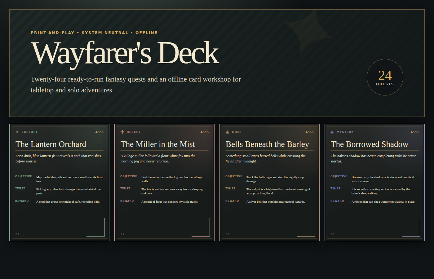This screenshot has height=279, width=434.
Task: Click the Explore compass star icon
Action: click(17, 132)
